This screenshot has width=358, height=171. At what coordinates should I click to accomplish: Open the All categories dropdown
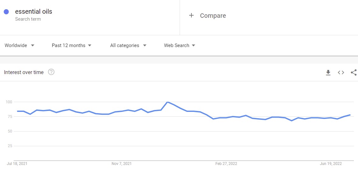click(128, 45)
